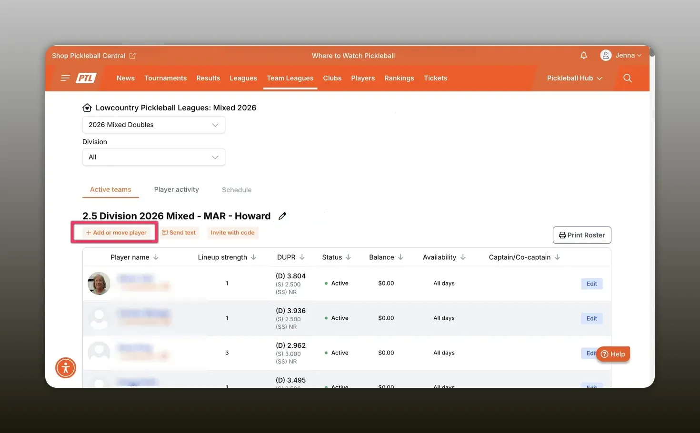This screenshot has width=700, height=433.
Task: Open Tournaments in navigation
Action: pyautogui.click(x=166, y=78)
